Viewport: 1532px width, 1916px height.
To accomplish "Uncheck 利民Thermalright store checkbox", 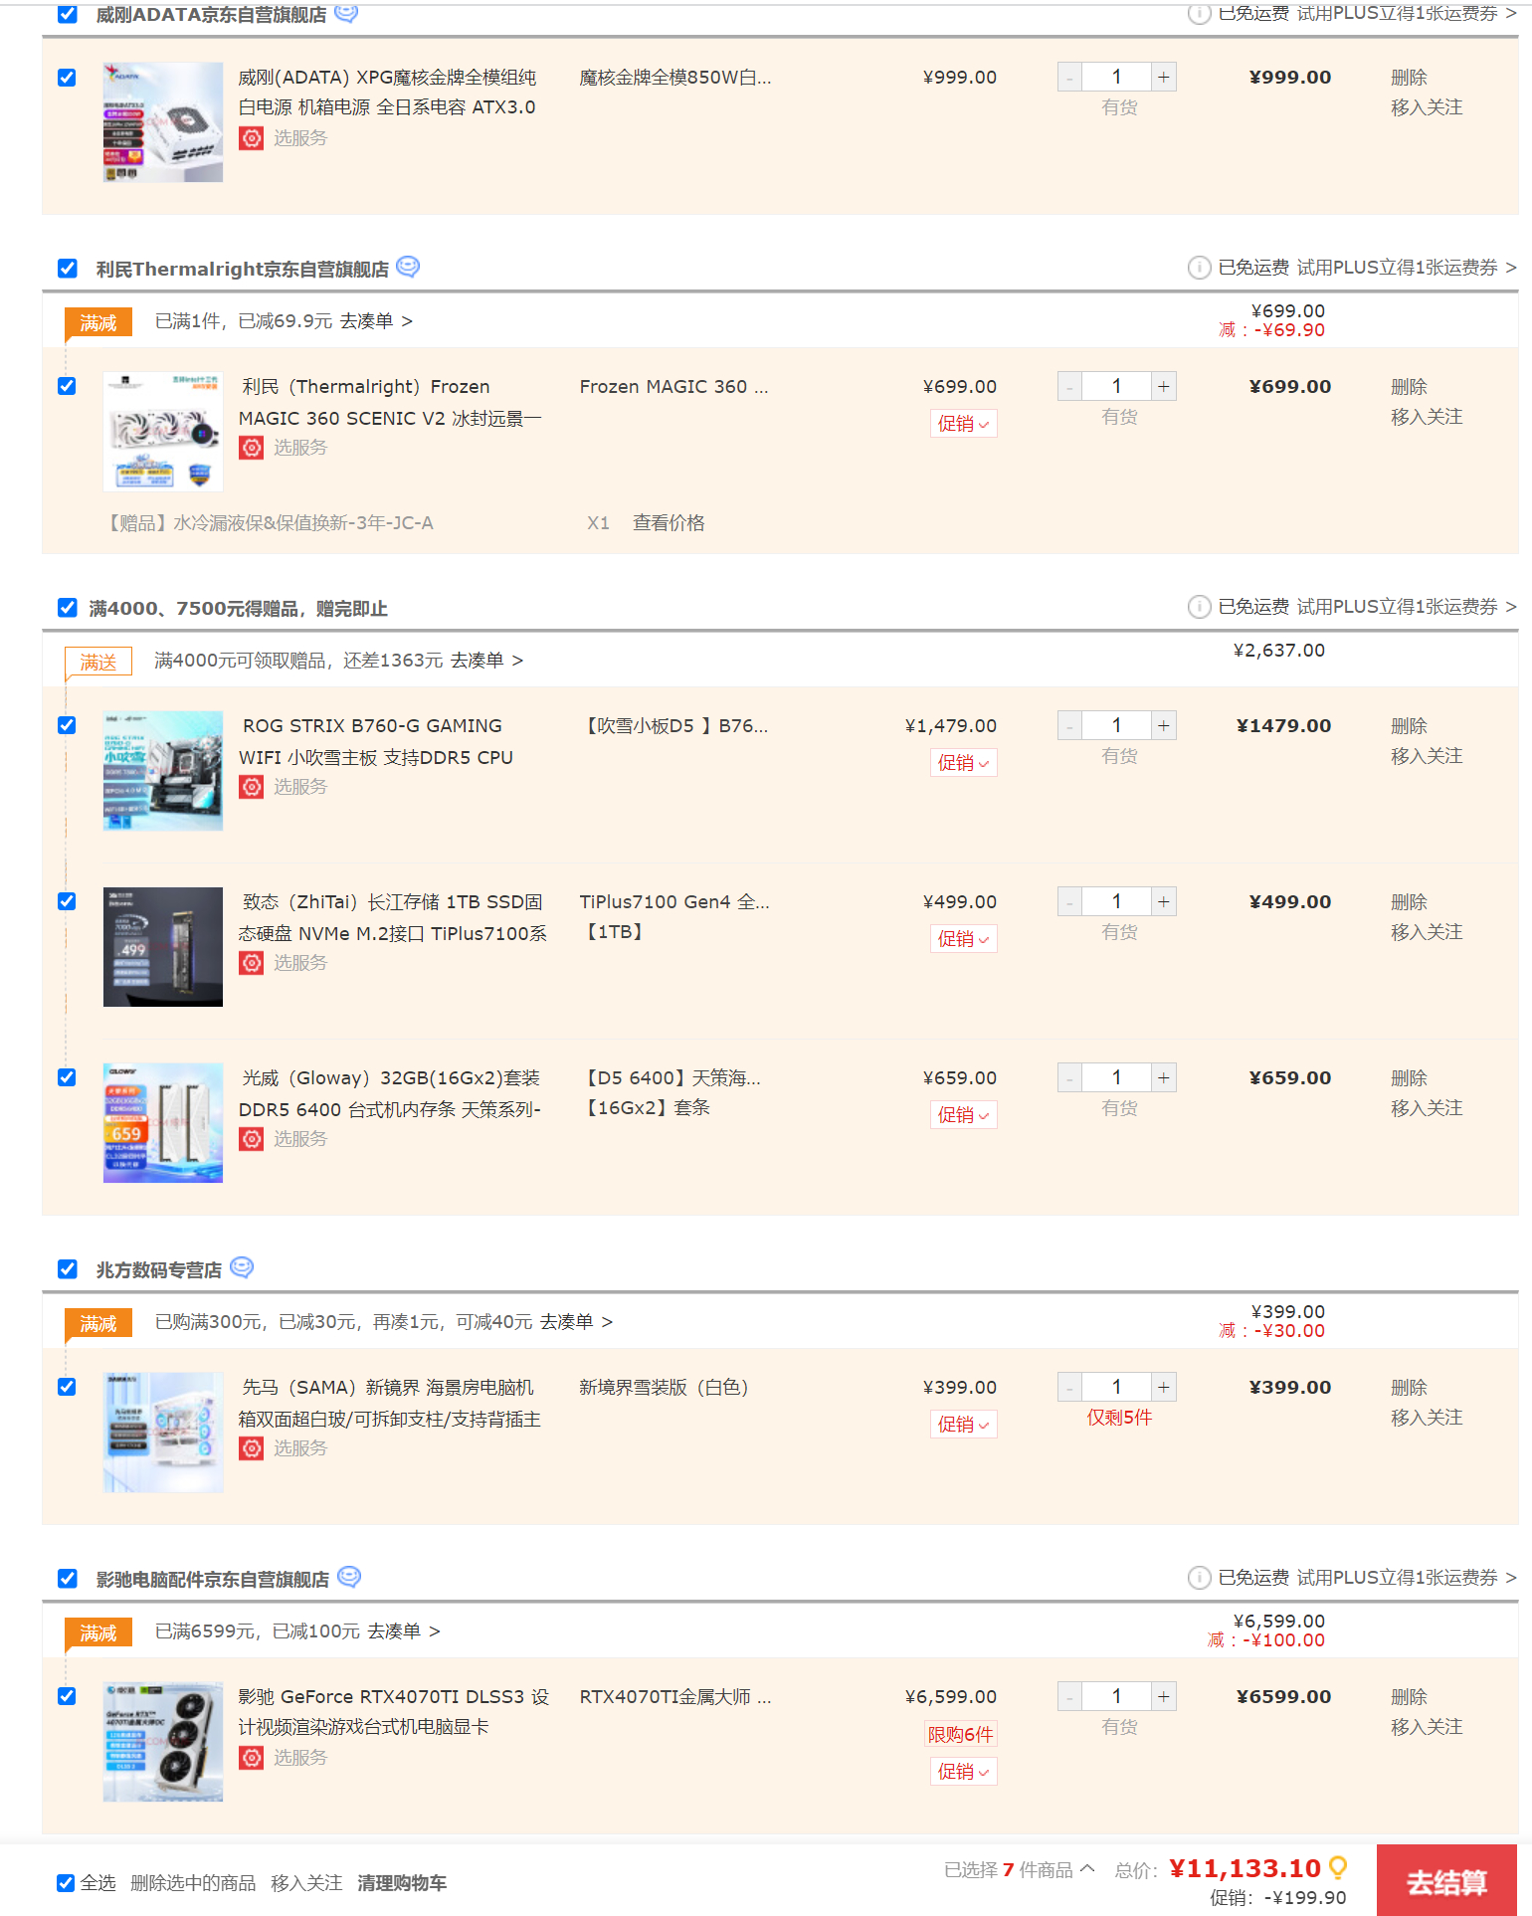I will [x=68, y=269].
